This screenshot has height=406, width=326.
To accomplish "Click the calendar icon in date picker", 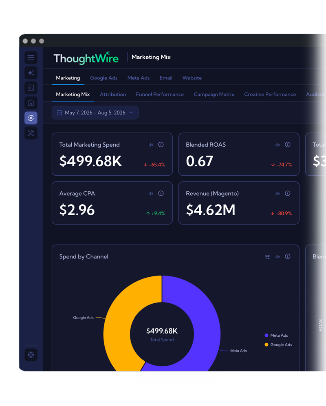I will point(59,113).
